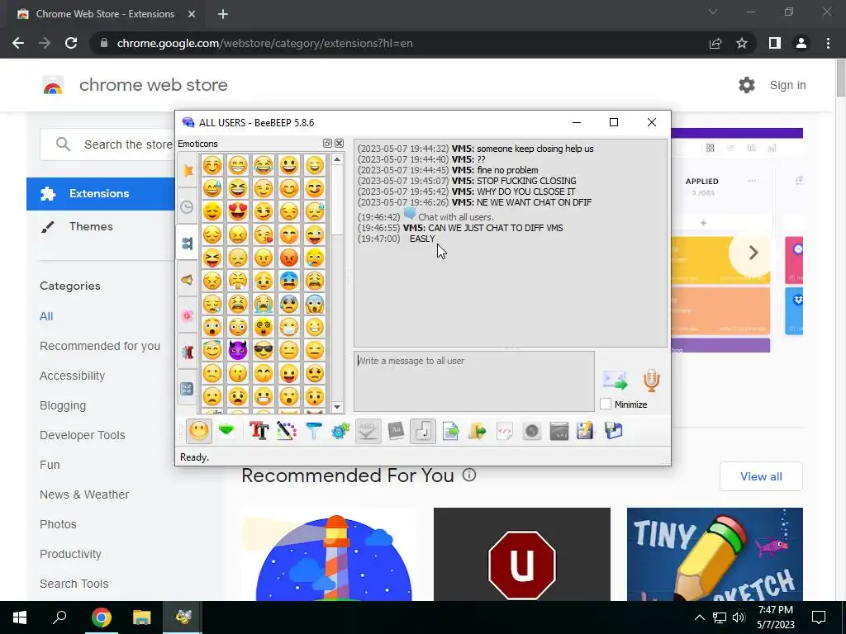The height and width of the screenshot is (634, 846).
Task: Open the Productivity category
Action: point(71,554)
